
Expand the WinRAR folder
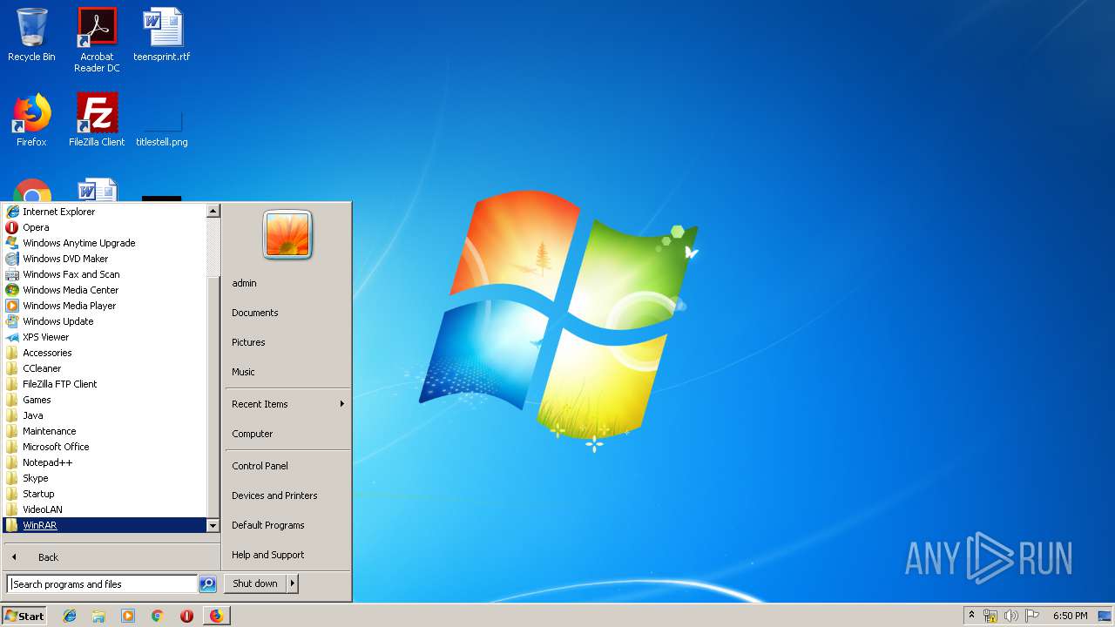[x=105, y=525]
